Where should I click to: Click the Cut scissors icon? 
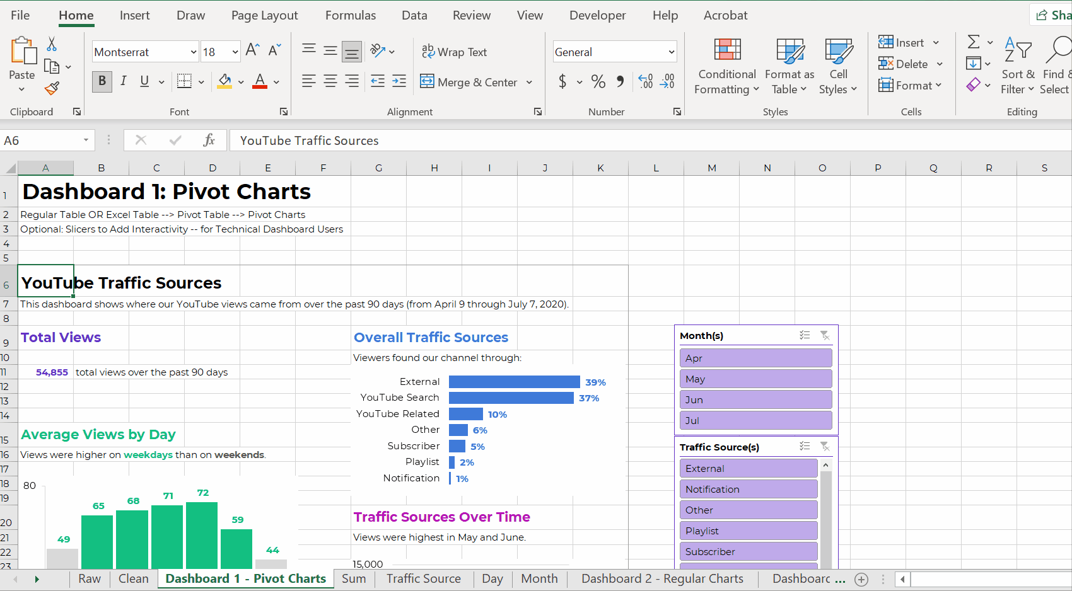coord(52,44)
